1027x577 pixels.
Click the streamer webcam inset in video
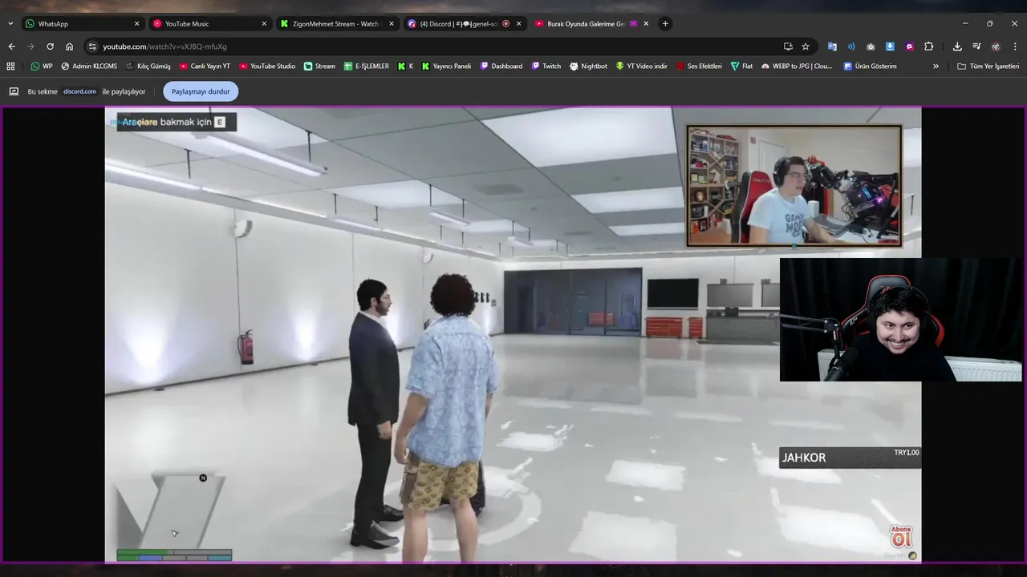click(x=794, y=186)
